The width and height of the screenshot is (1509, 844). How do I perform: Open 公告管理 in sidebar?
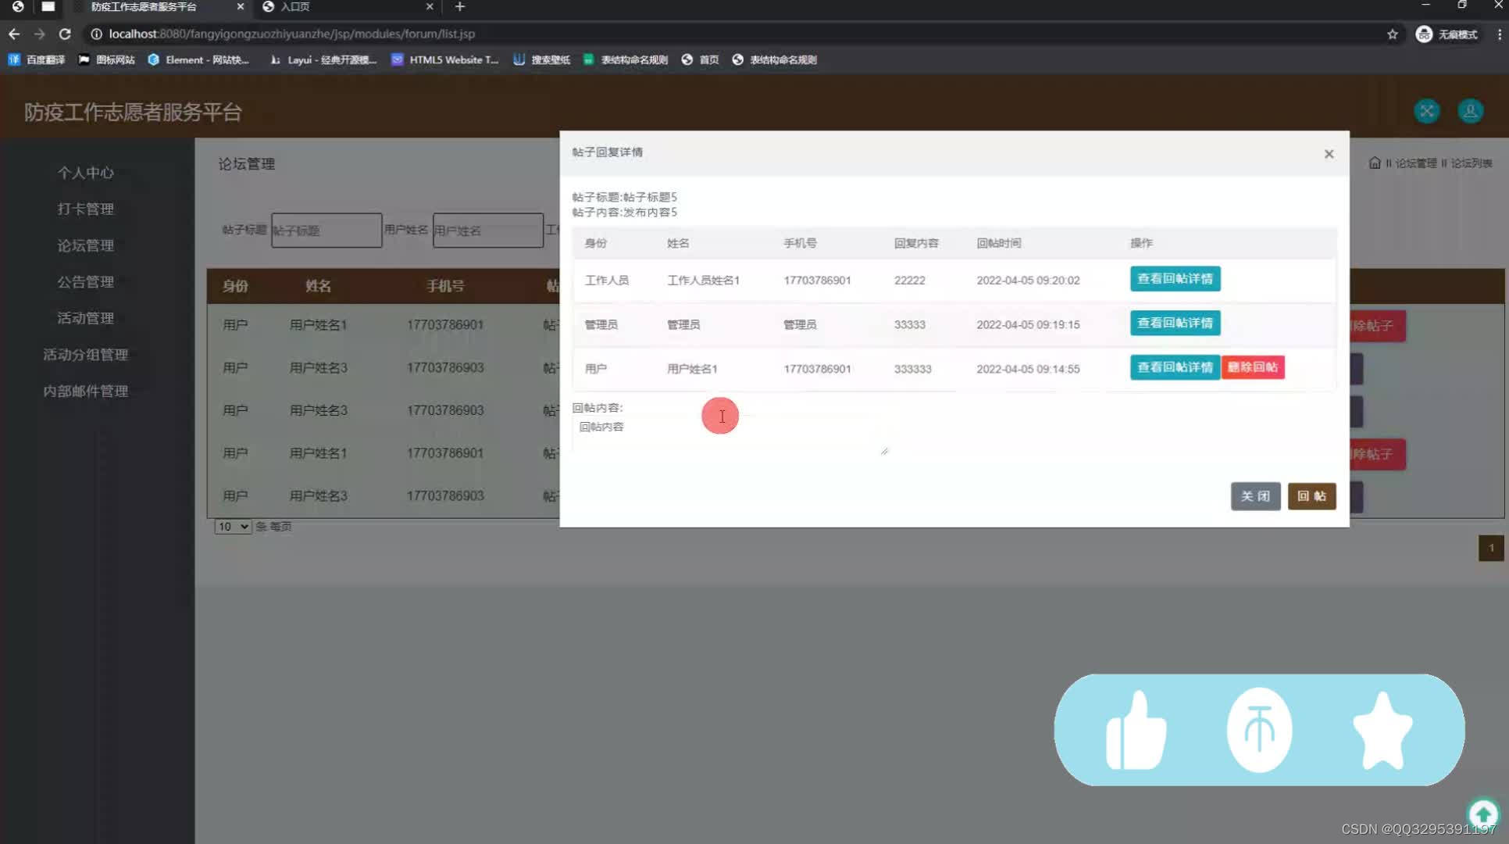coord(86,281)
